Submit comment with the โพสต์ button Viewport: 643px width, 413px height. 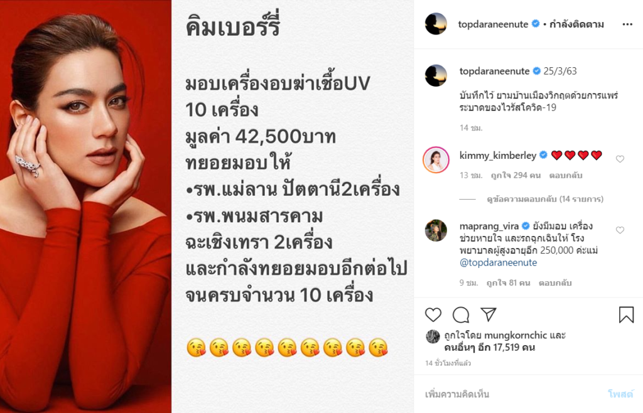[x=620, y=394]
